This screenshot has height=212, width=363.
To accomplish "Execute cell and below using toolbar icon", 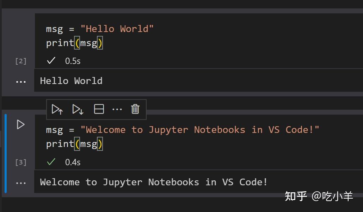I will 78,109.
